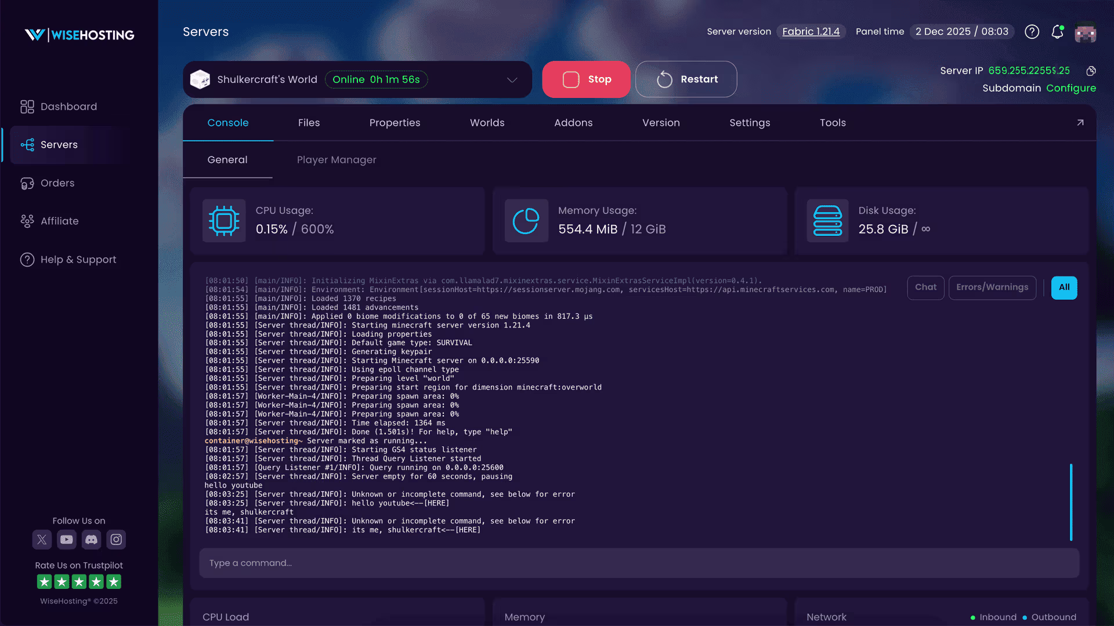Open the Properties tab

click(x=395, y=123)
